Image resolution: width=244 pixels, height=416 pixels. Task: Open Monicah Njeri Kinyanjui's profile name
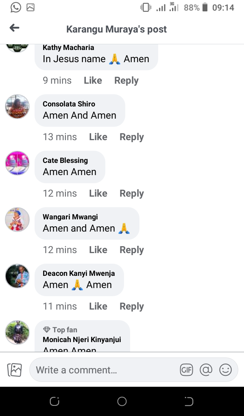click(x=82, y=340)
